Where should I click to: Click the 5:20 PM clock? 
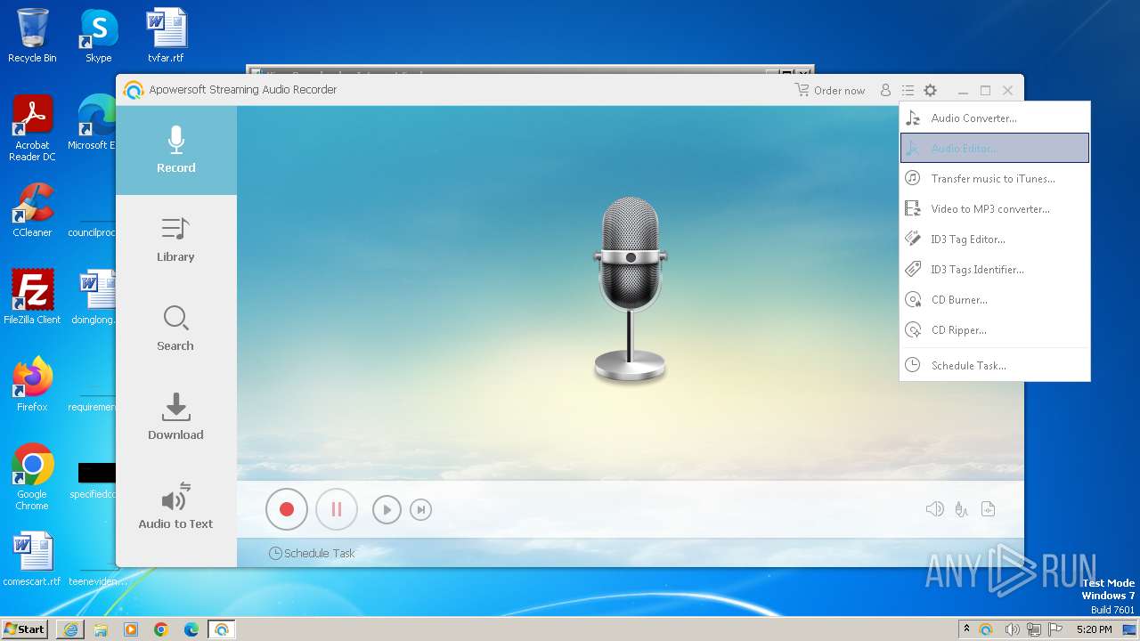1095,629
